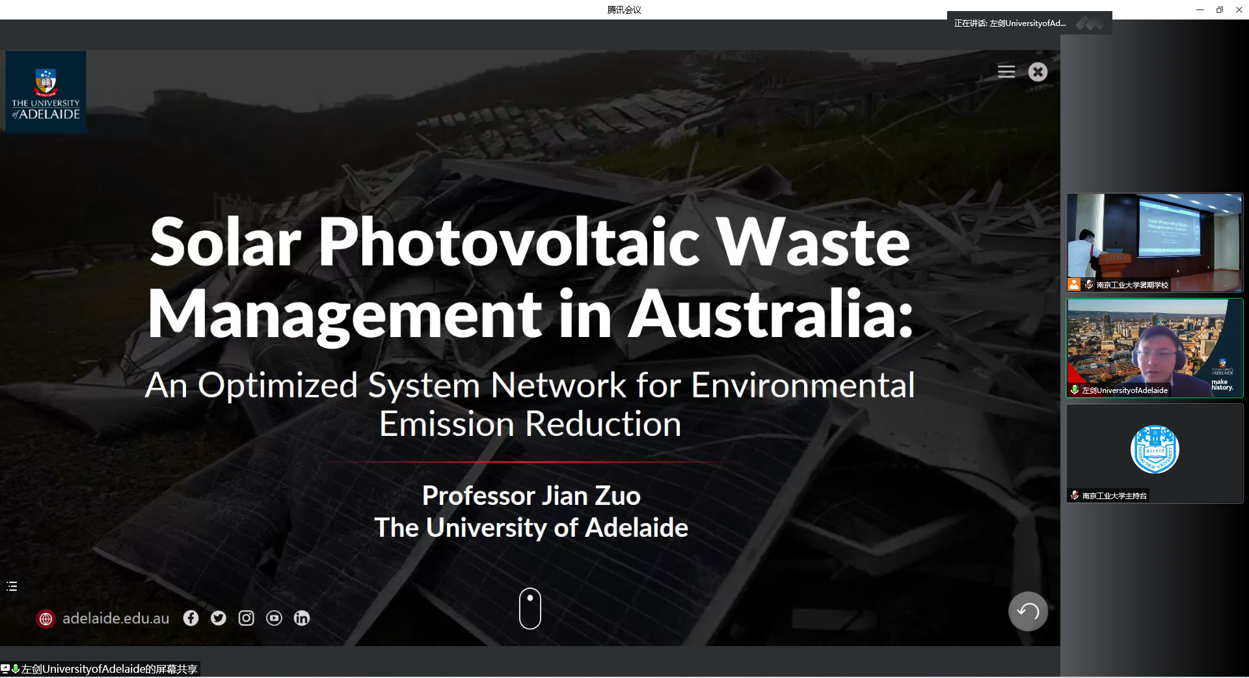The image size is (1249, 678).
Task: Open the hamburger menu on the slide
Action: (1006, 72)
